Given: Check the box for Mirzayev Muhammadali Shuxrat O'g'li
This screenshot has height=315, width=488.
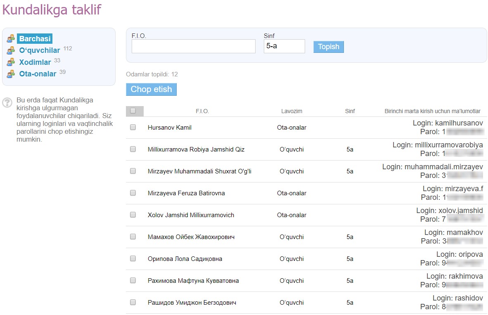Looking at the screenshot, I should [133, 171].
